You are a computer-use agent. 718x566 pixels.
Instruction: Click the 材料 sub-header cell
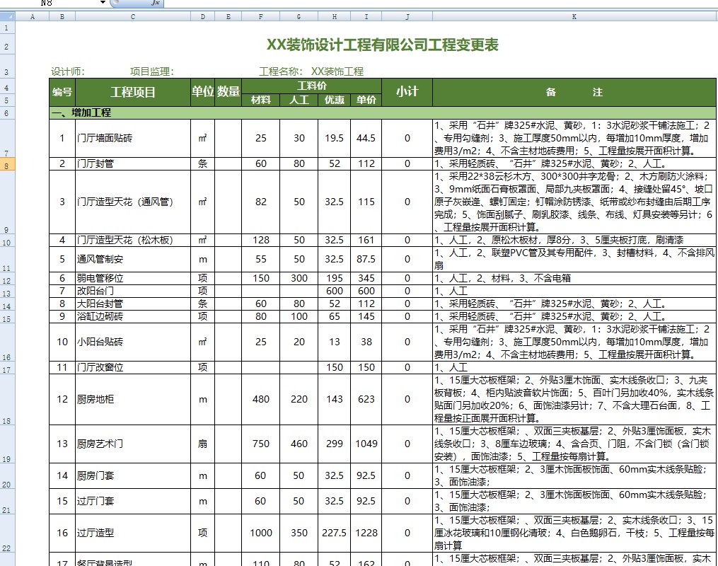pyautogui.click(x=260, y=100)
